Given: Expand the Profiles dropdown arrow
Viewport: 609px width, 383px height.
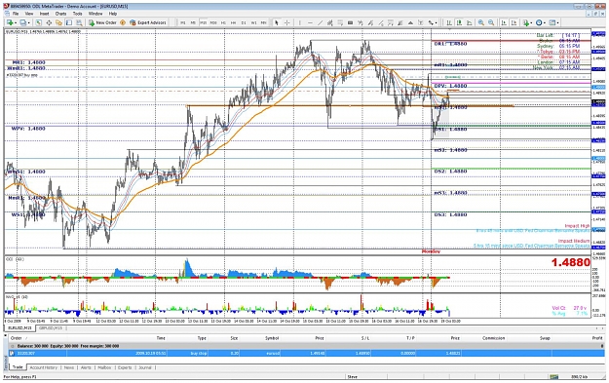Looking at the screenshot, I should [28, 23].
